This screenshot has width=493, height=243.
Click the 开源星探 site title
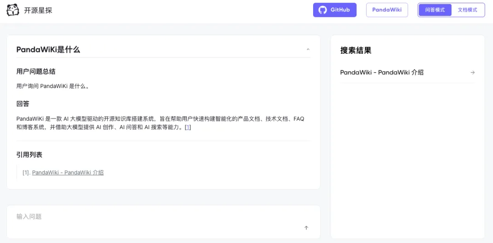[38, 10]
